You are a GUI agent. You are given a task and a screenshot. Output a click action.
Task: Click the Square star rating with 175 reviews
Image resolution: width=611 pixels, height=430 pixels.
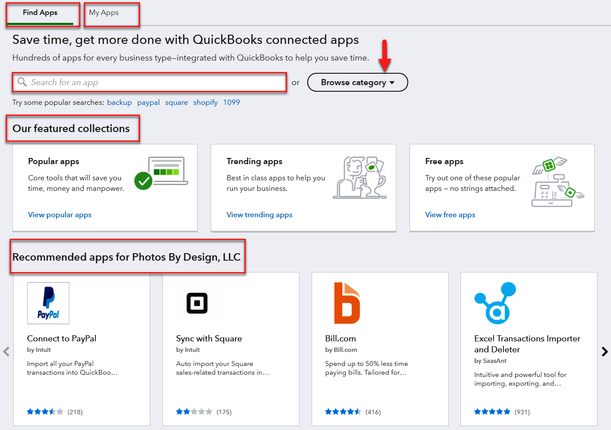(x=194, y=412)
